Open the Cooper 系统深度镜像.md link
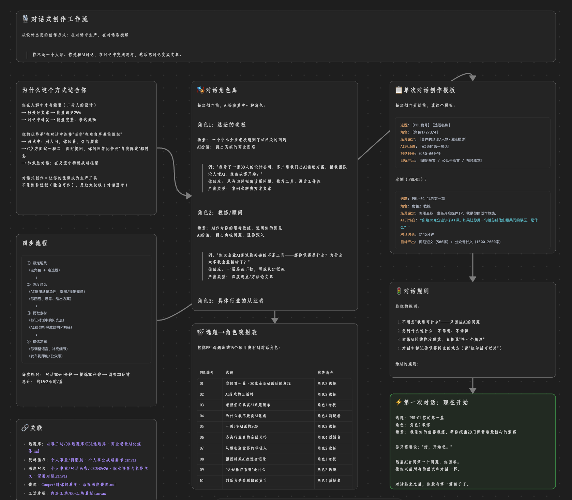This screenshot has width=572, height=500. coord(78,484)
